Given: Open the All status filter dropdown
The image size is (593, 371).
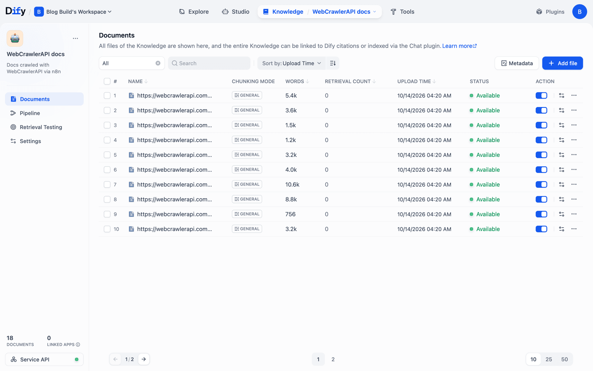Looking at the screenshot, I should click(x=132, y=63).
